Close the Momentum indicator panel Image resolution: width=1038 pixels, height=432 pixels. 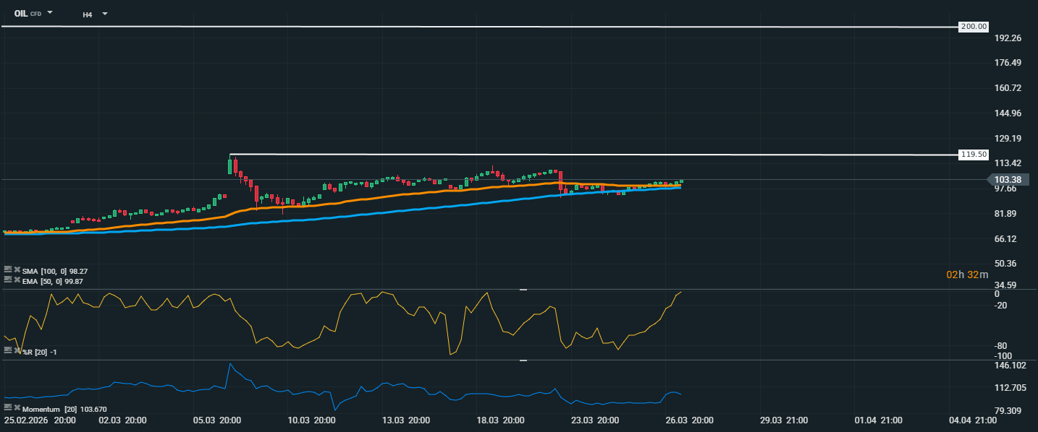(17, 408)
